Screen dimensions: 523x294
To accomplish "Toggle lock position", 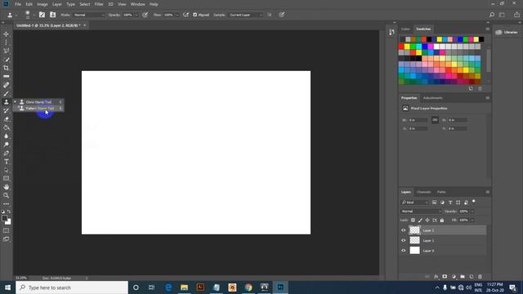I will pyautogui.click(x=427, y=220).
